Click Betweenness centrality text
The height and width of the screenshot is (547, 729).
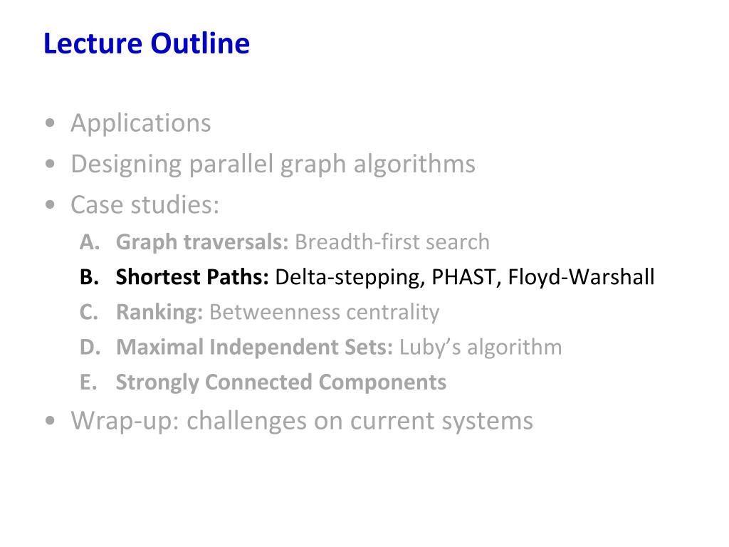pyautogui.click(x=325, y=312)
